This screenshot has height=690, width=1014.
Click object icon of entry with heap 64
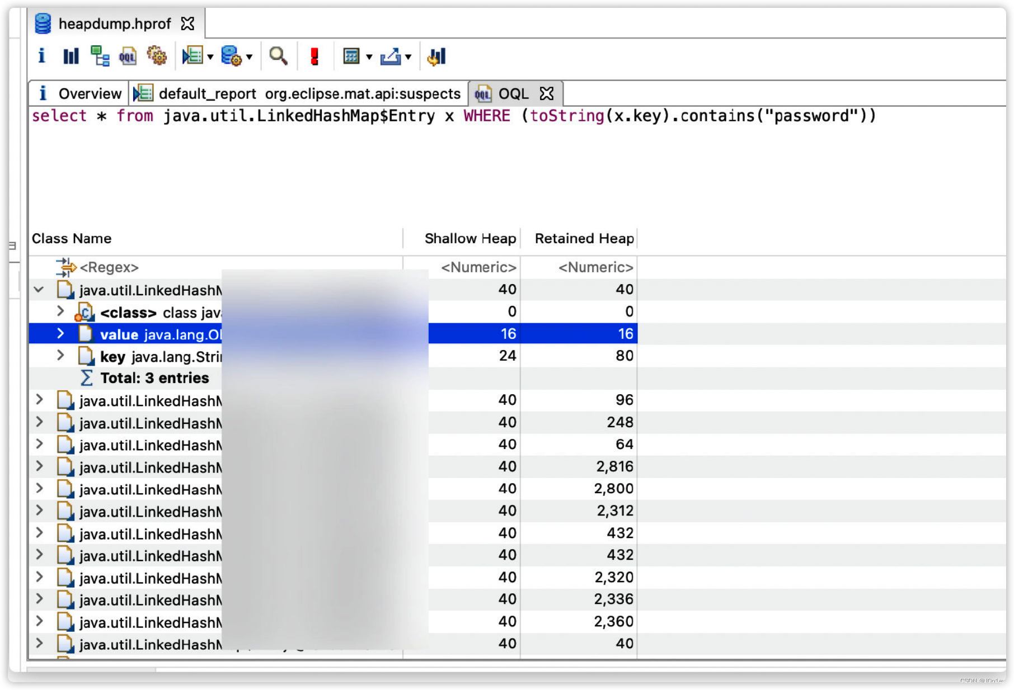(x=65, y=445)
